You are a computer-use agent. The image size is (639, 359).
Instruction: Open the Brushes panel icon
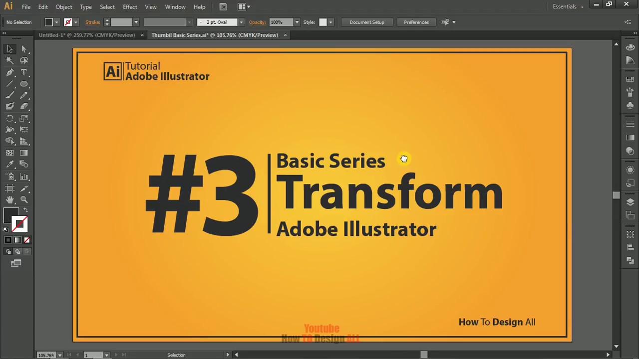[630, 93]
